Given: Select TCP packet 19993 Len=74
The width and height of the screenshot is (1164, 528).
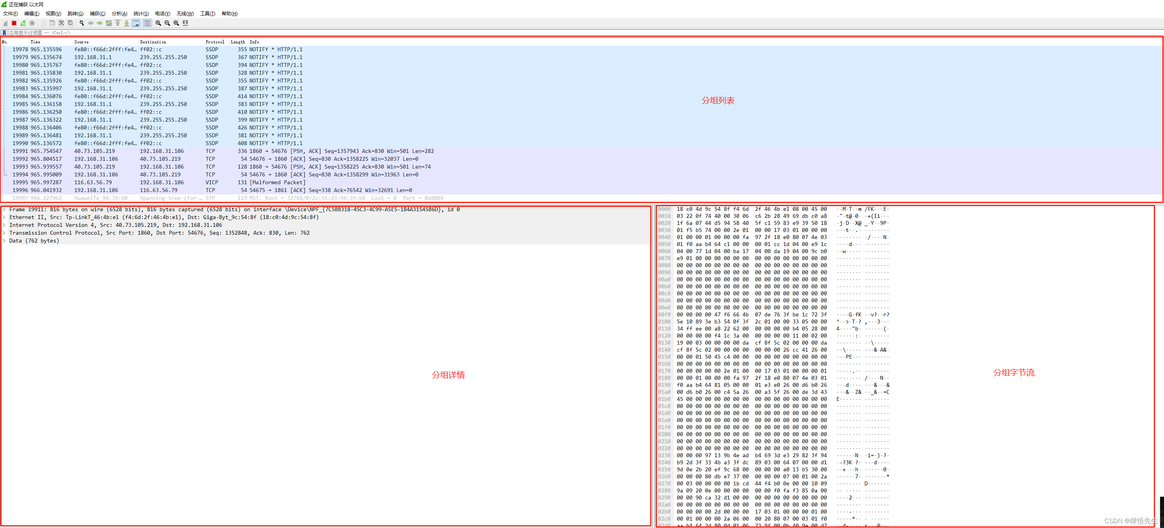Looking at the screenshot, I should point(582,167).
